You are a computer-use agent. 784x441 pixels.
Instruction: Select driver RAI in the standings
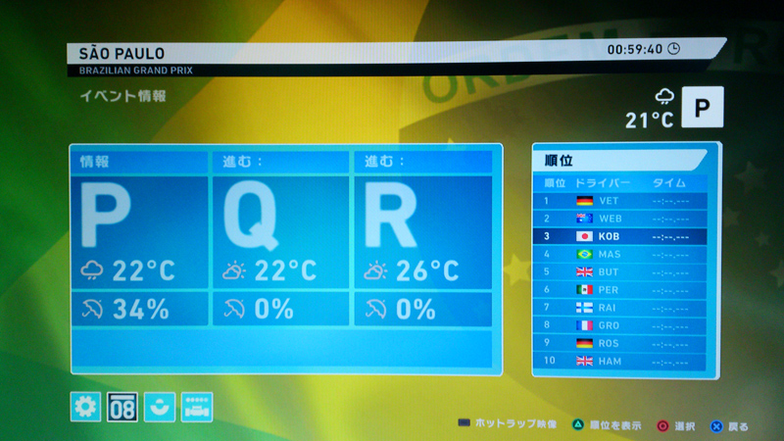pyautogui.click(x=620, y=308)
